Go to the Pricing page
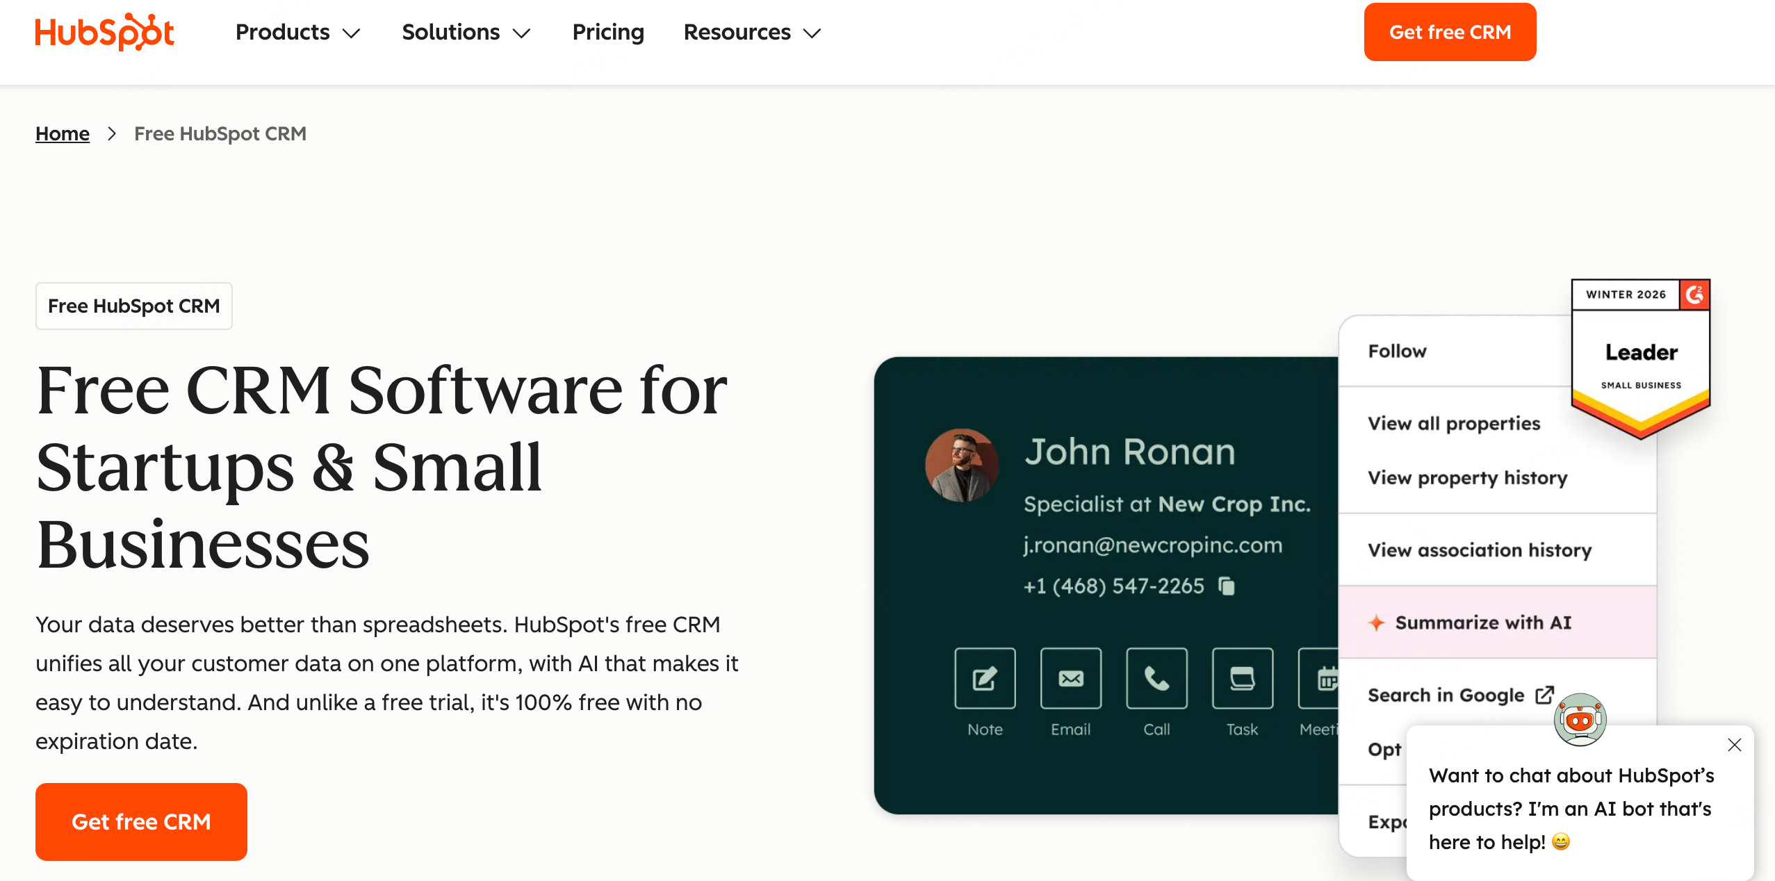The height and width of the screenshot is (881, 1775). coord(608,32)
